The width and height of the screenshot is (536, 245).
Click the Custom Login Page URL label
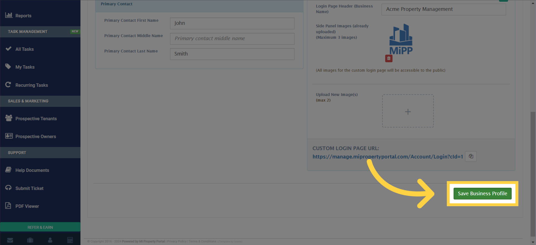pos(346,148)
